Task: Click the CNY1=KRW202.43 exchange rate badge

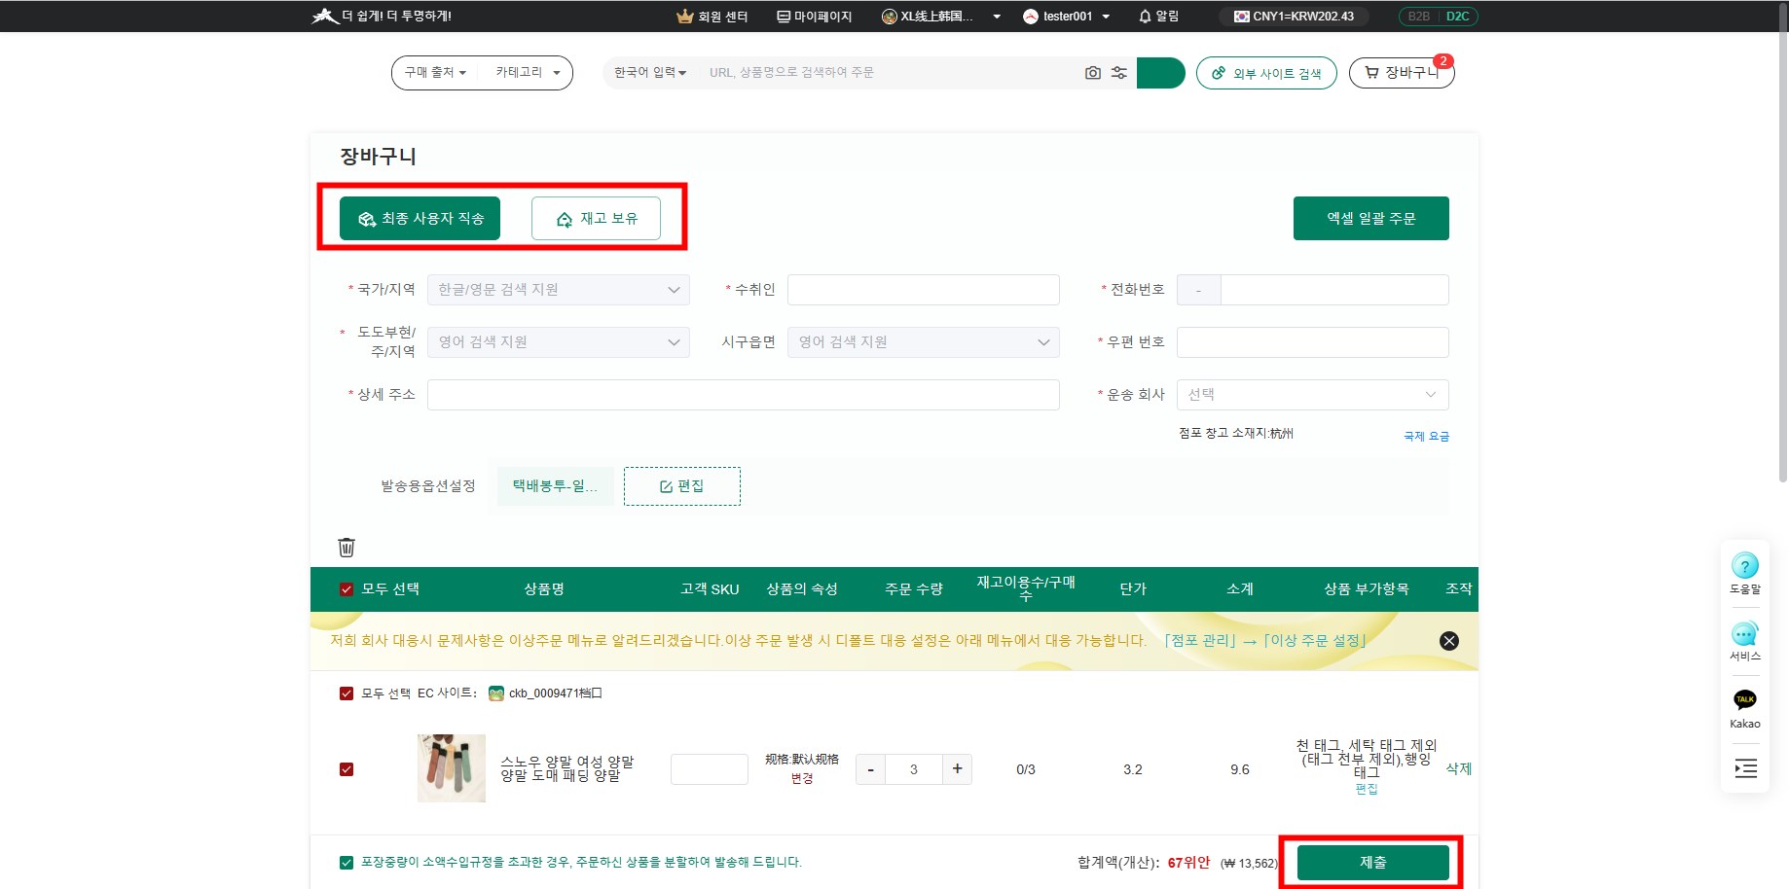Action: pos(1295,17)
